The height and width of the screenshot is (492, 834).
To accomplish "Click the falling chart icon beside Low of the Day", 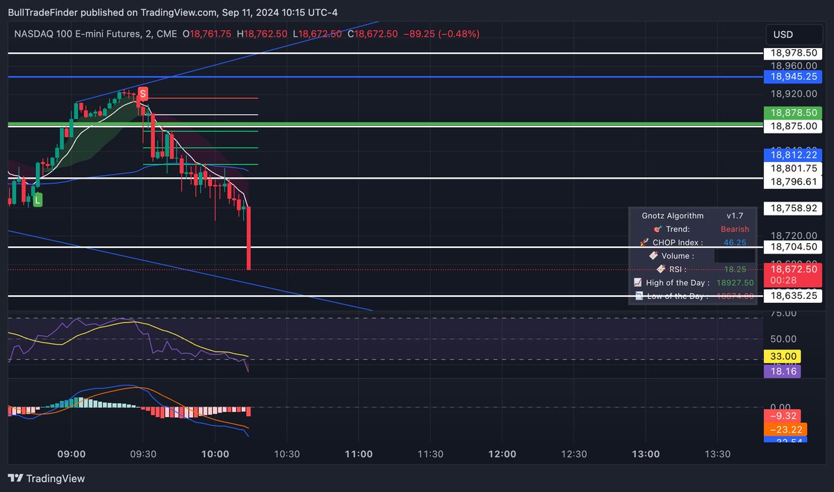I will (639, 296).
